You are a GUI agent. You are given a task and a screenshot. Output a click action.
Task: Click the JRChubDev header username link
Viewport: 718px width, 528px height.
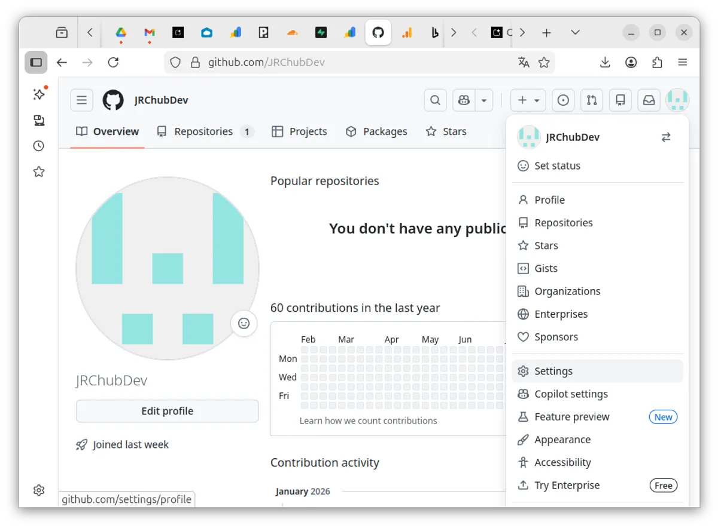tap(162, 100)
